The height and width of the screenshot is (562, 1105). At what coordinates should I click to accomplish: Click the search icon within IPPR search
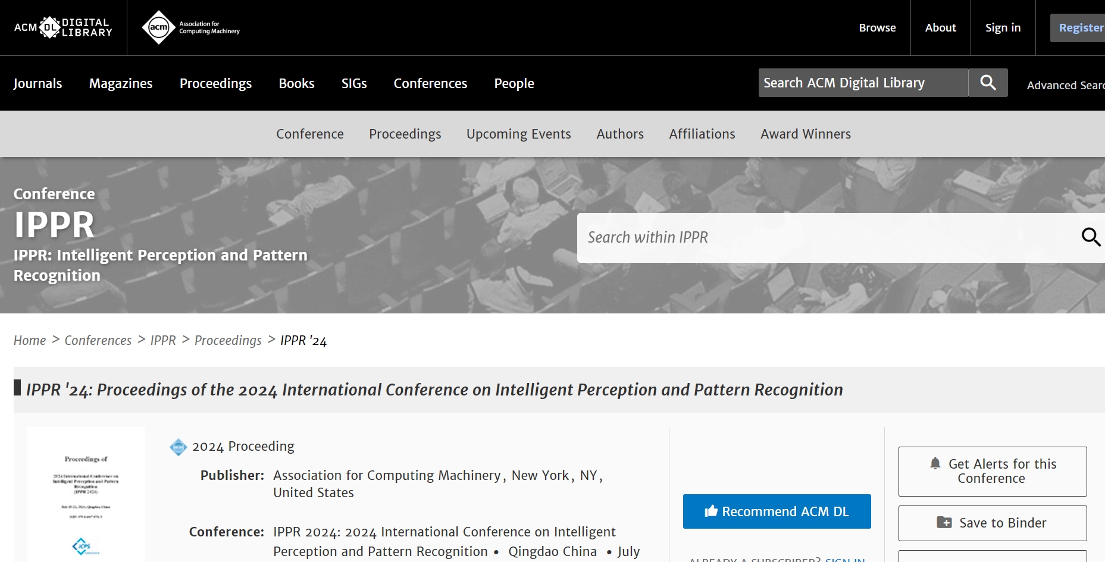click(1091, 237)
